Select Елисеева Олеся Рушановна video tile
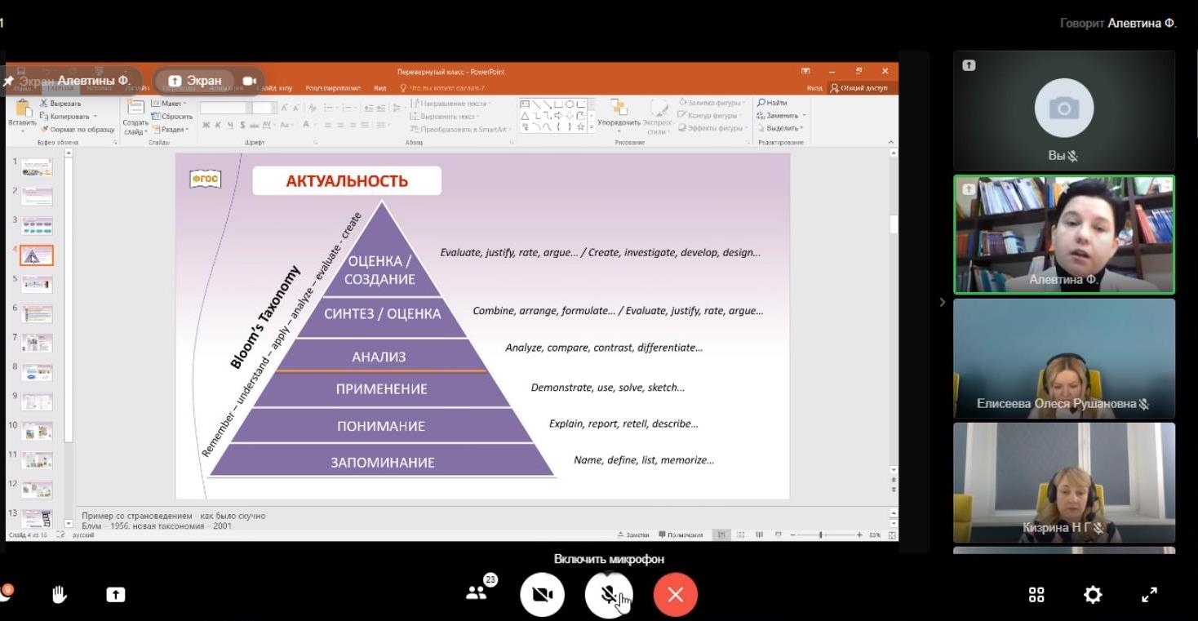Screen dimensions: 1198x621 click(x=1063, y=358)
